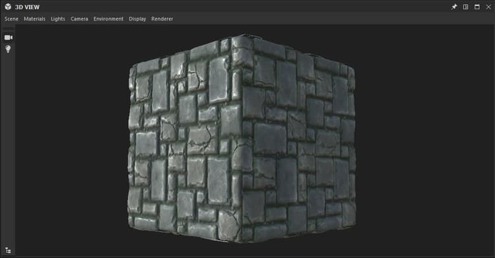The height and width of the screenshot is (258, 495).
Task: Click the hierarchy tree icon at bottom-left
Action: (x=8, y=251)
